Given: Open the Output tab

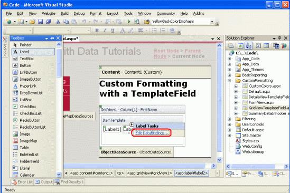Looking at the screenshot, I should pyautogui.click(x=44, y=182).
